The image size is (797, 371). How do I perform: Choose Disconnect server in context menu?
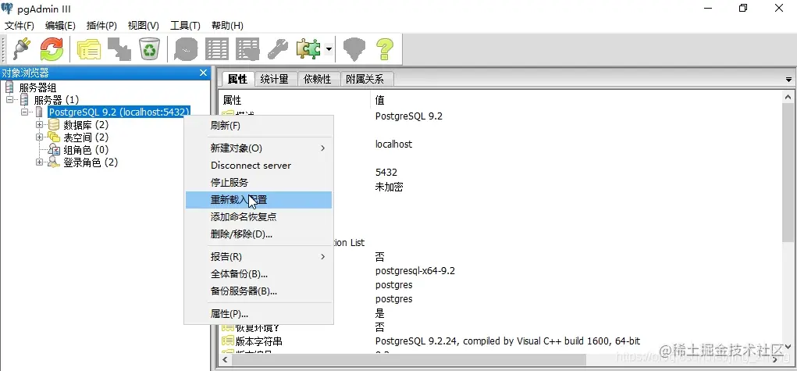[x=258, y=166]
